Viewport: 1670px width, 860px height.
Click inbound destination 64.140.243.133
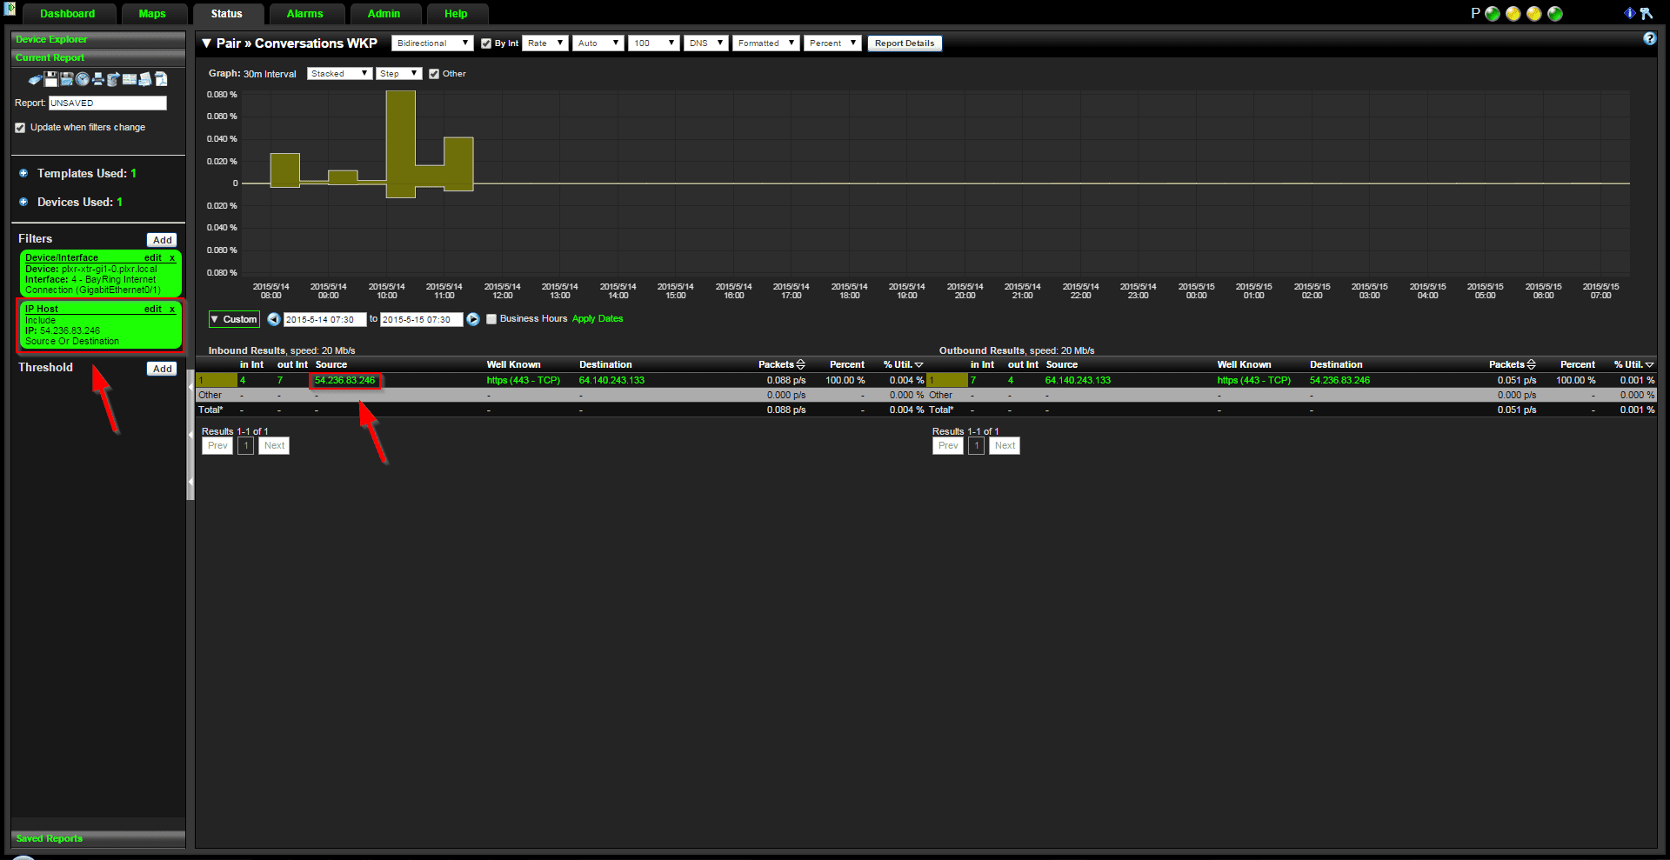[612, 380]
